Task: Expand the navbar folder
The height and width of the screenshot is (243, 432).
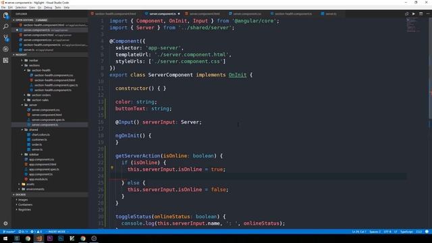Action: coord(33,60)
